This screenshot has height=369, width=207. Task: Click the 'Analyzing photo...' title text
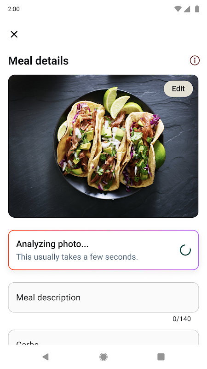pyautogui.click(x=52, y=244)
